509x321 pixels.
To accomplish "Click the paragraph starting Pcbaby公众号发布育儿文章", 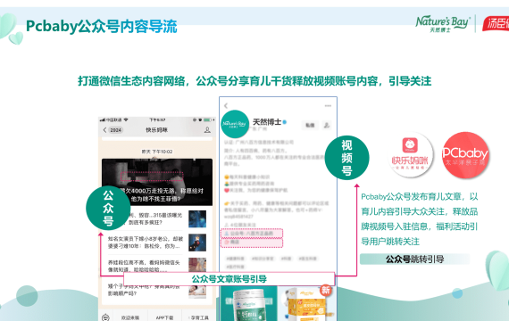I will (420, 218).
